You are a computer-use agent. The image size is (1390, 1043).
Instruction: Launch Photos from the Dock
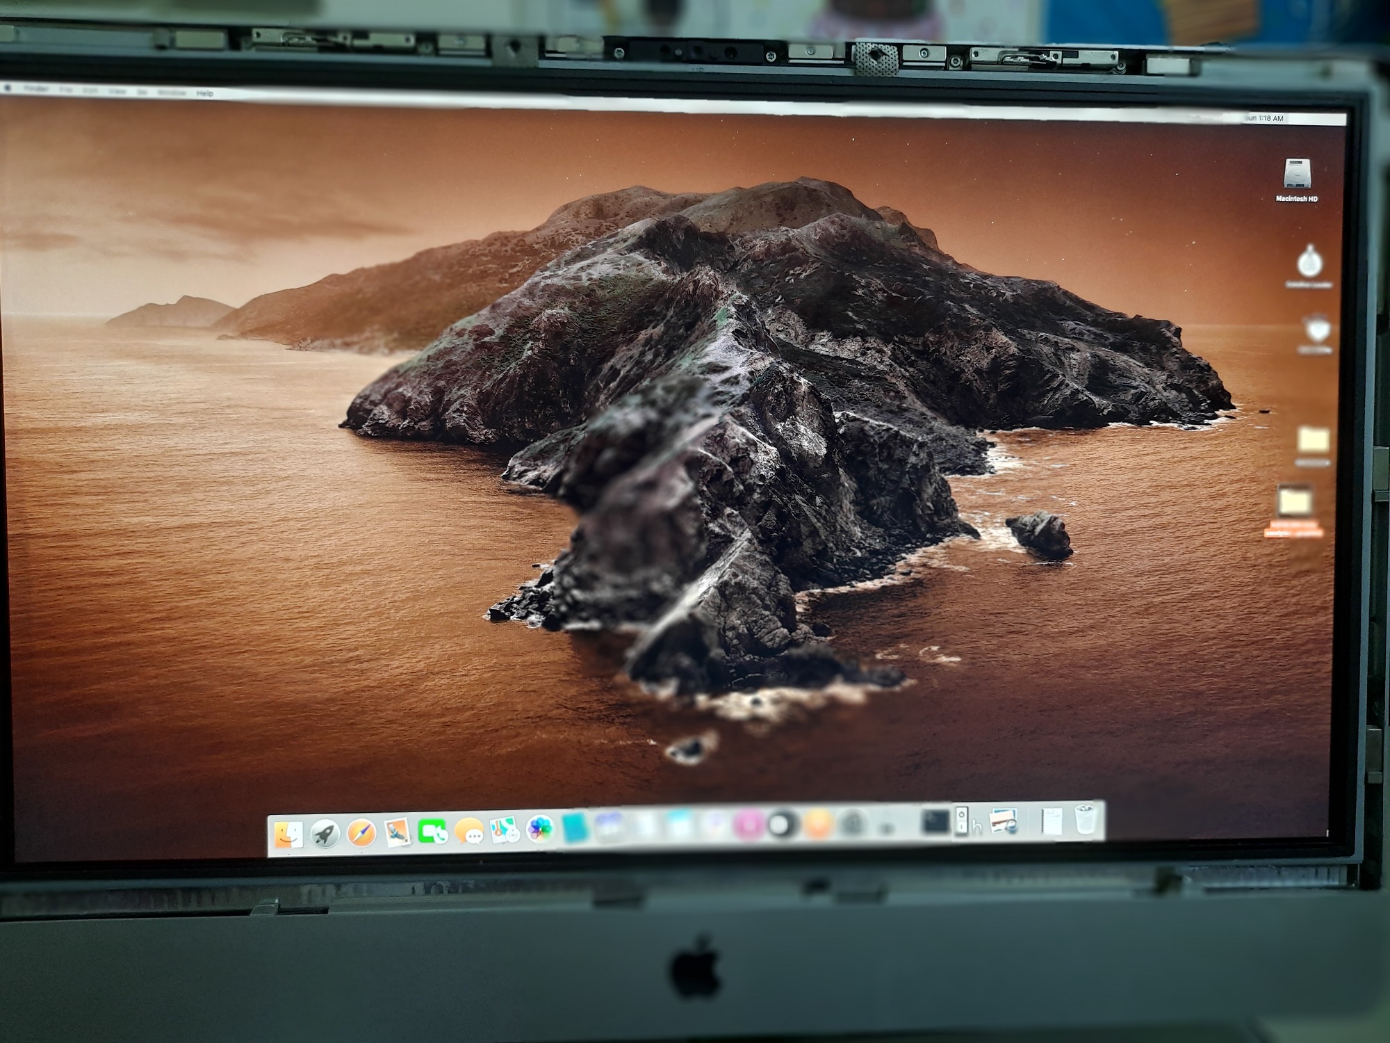[x=540, y=829]
